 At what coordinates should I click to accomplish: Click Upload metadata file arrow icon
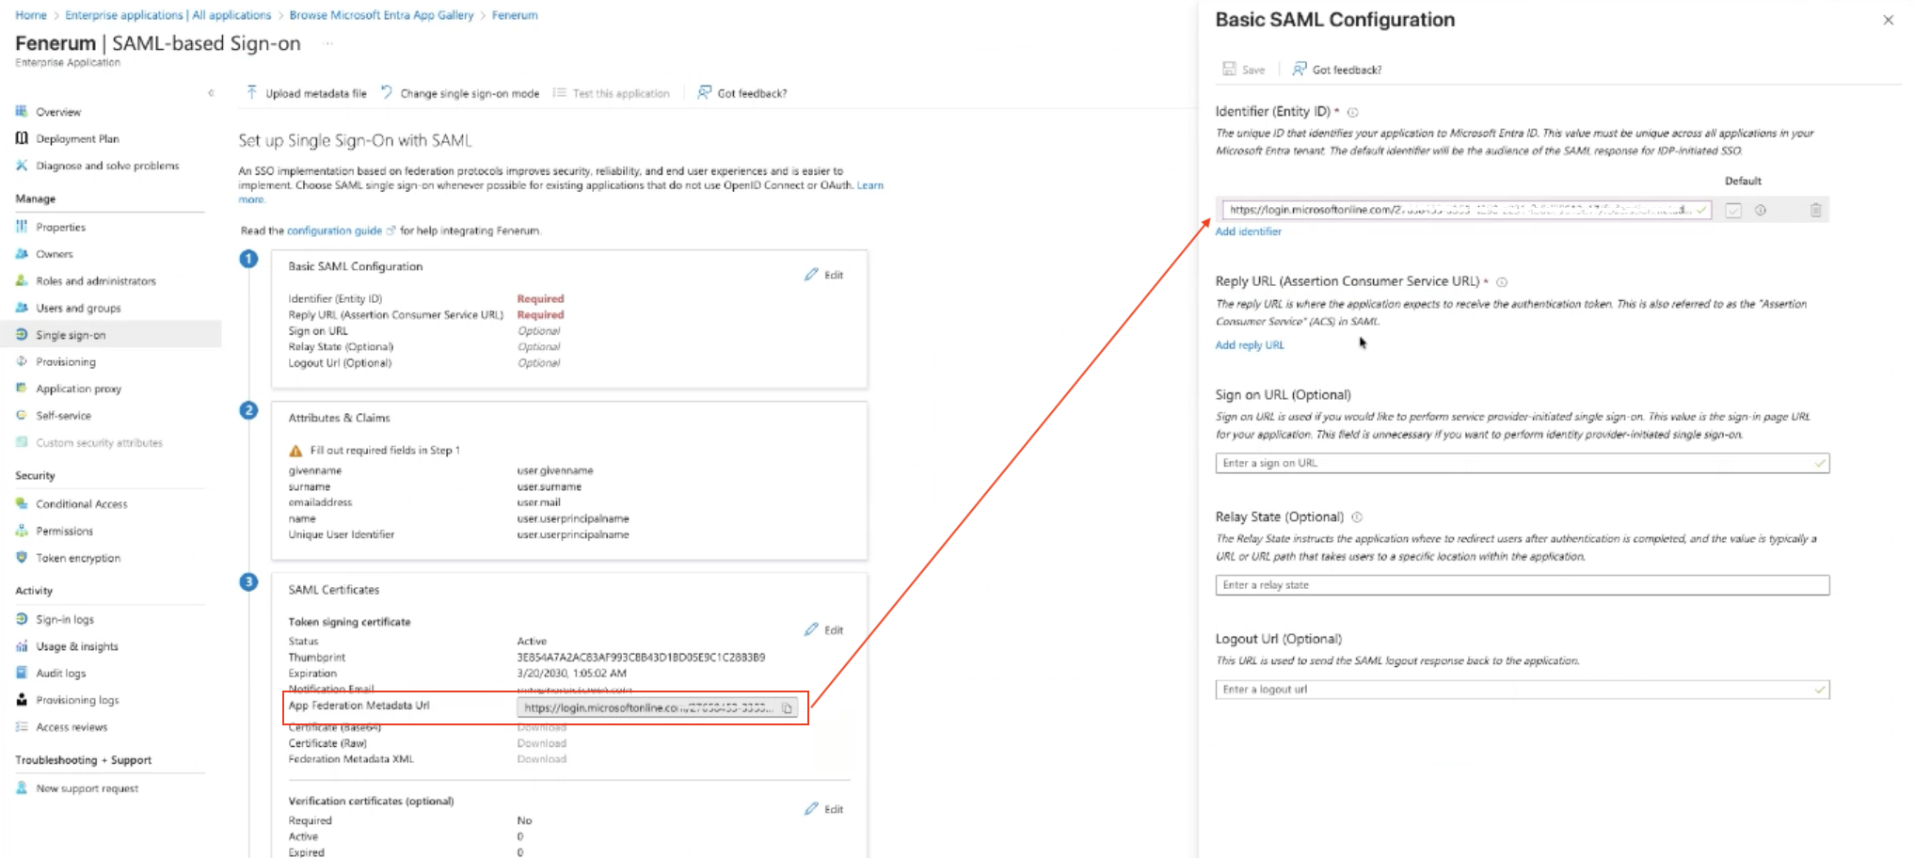251,92
